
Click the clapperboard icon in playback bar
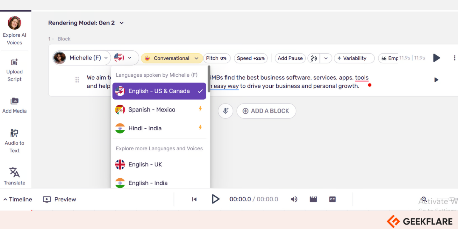(x=313, y=199)
